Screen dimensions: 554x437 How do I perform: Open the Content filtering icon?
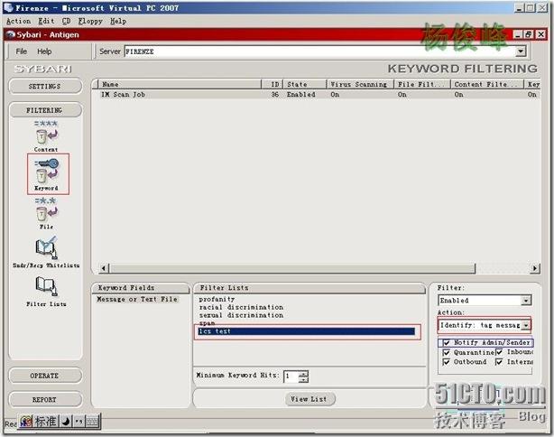coord(46,136)
